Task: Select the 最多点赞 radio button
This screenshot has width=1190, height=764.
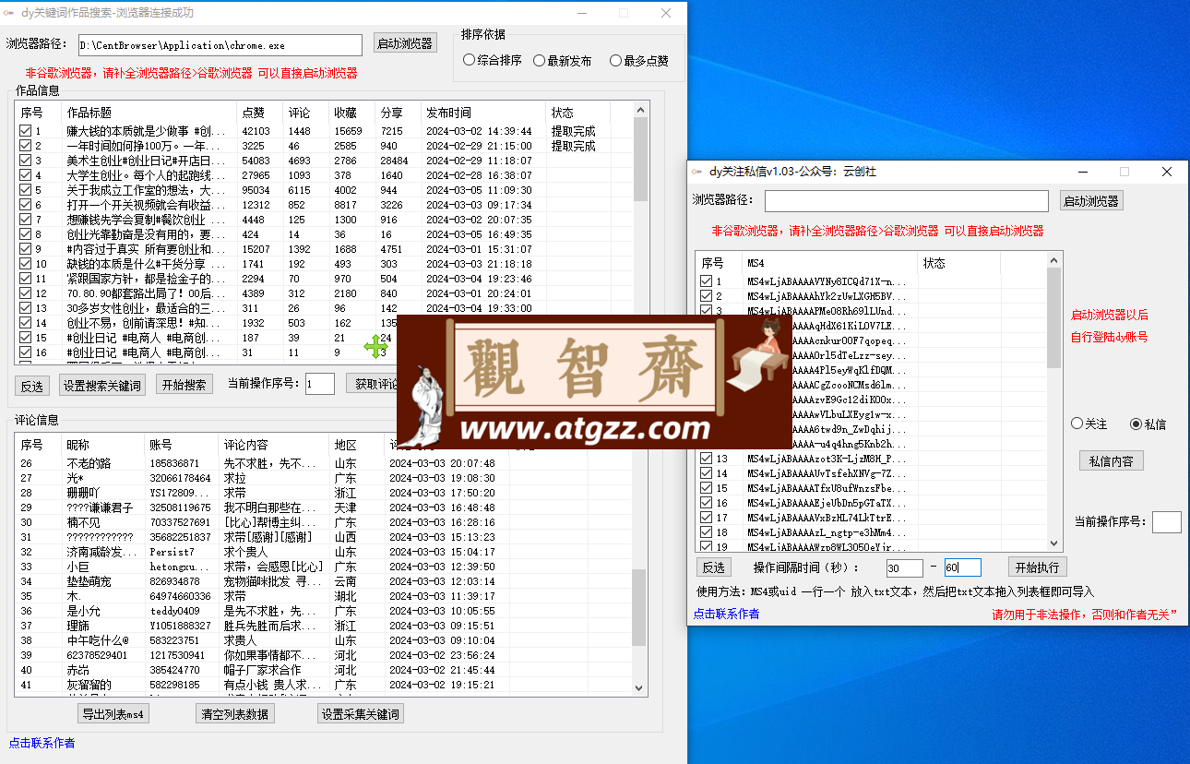Action: click(x=639, y=61)
